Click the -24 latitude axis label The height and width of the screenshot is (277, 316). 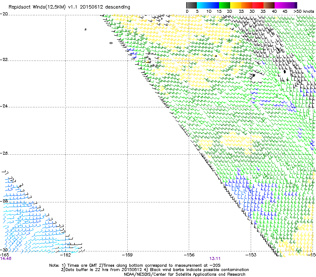pos(4,106)
